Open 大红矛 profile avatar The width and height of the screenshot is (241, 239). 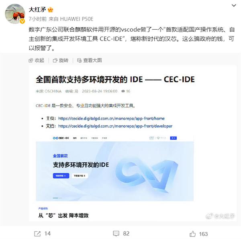click(x=15, y=14)
